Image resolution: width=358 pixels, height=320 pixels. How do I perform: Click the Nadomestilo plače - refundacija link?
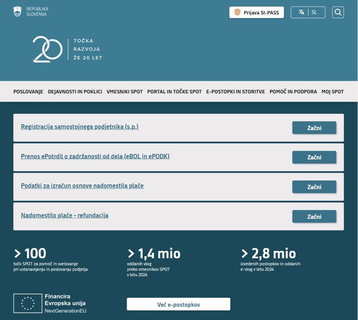coord(64,215)
